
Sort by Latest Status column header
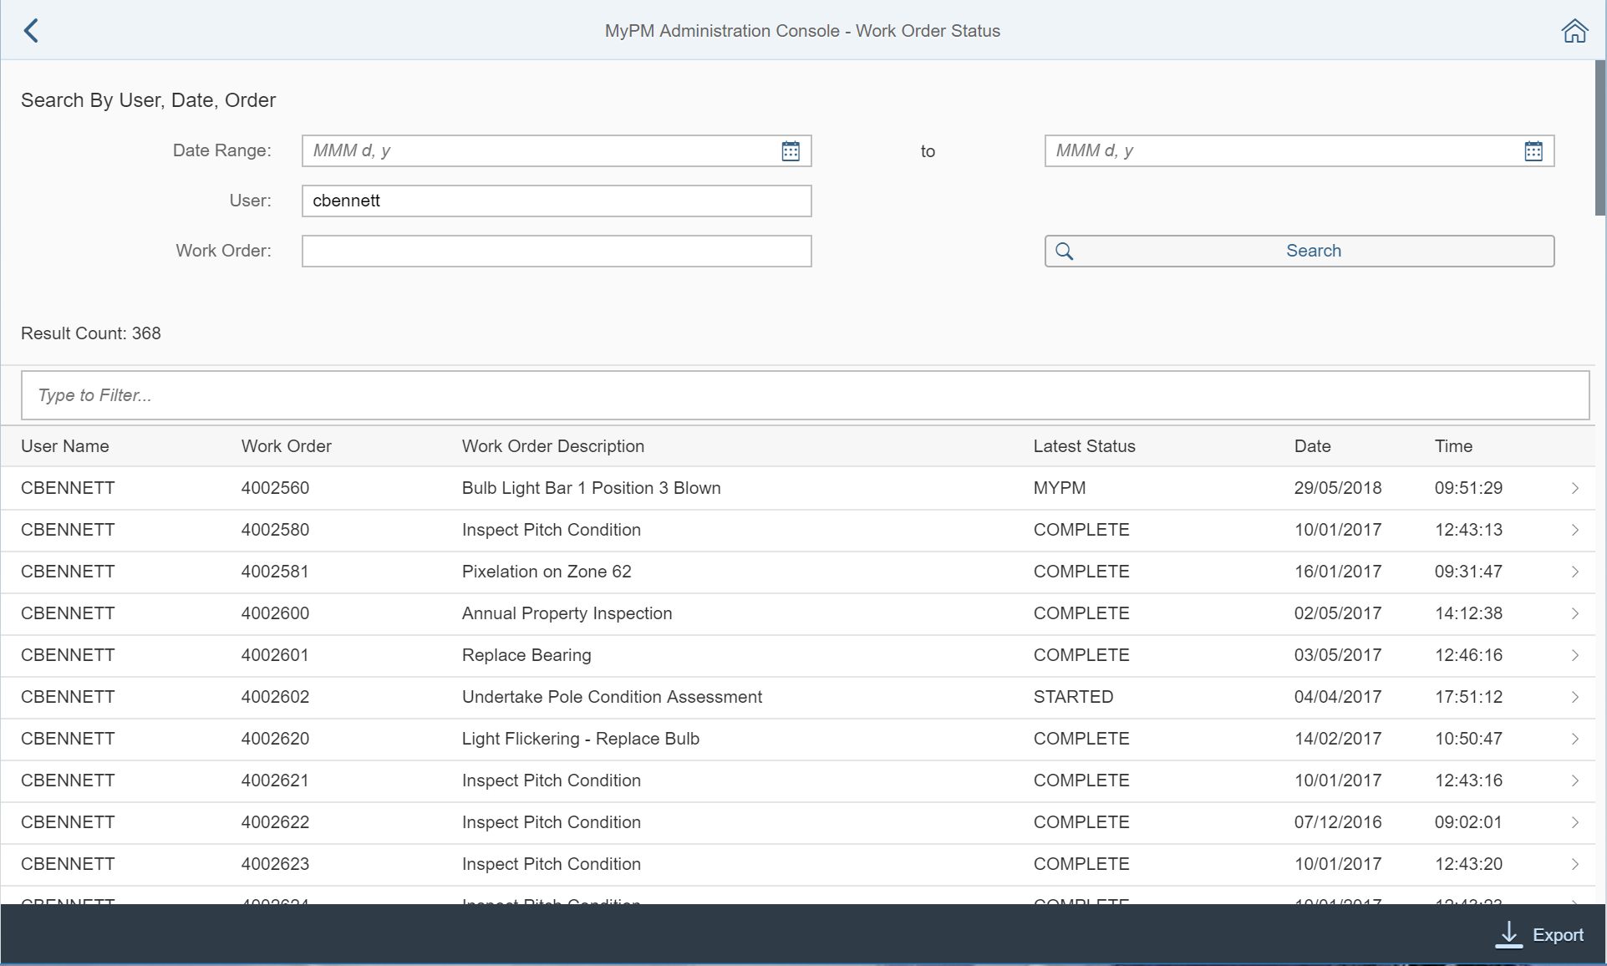[x=1084, y=446]
